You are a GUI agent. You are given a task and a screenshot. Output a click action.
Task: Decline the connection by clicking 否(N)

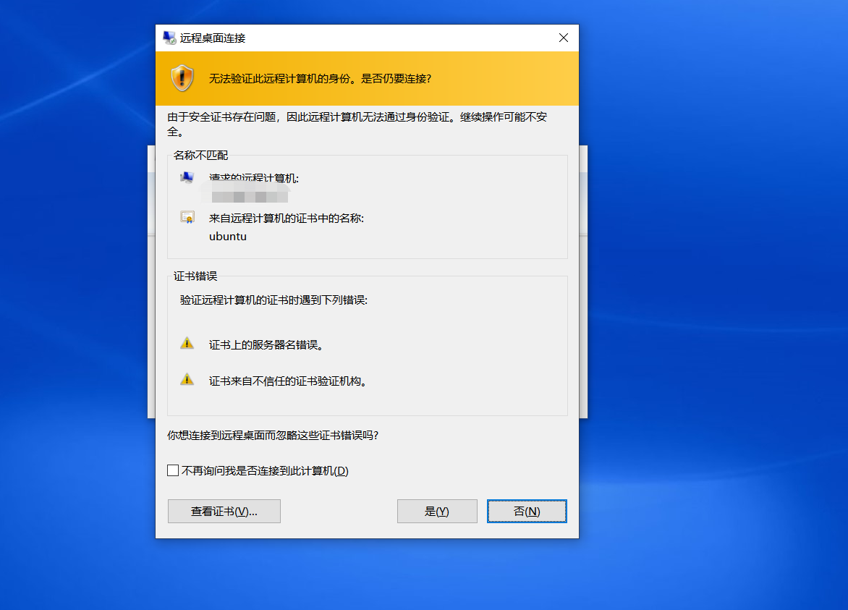click(527, 511)
